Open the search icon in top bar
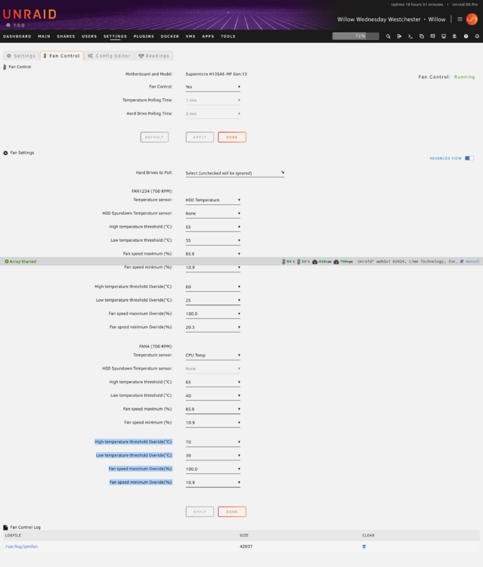Screen dimensions: 483x567 click(388, 36)
